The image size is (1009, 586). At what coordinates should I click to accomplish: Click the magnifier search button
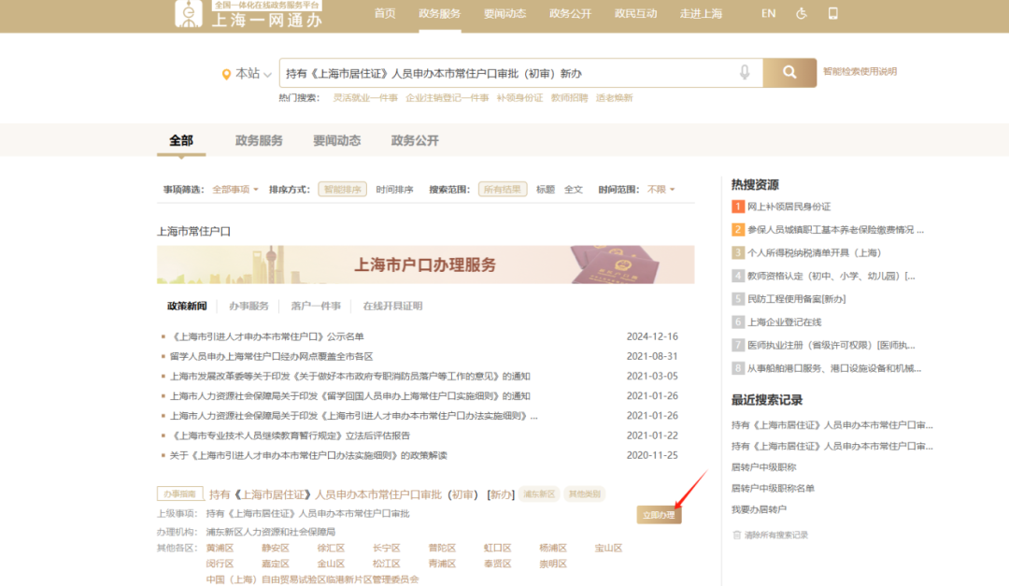pyautogui.click(x=789, y=73)
